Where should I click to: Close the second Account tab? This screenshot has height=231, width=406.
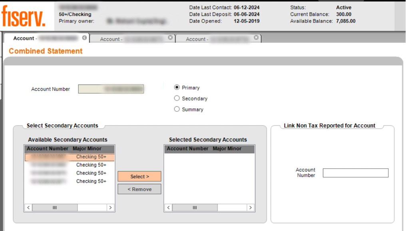tap(170, 38)
